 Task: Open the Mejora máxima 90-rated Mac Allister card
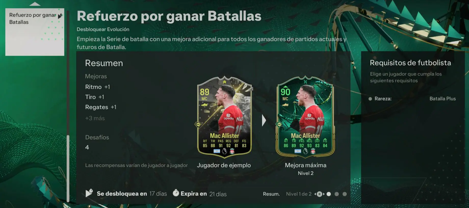[305, 116]
